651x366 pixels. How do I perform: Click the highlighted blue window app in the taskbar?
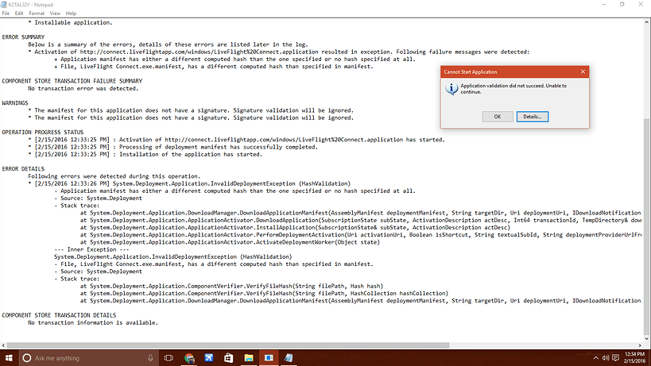click(269, 358)
